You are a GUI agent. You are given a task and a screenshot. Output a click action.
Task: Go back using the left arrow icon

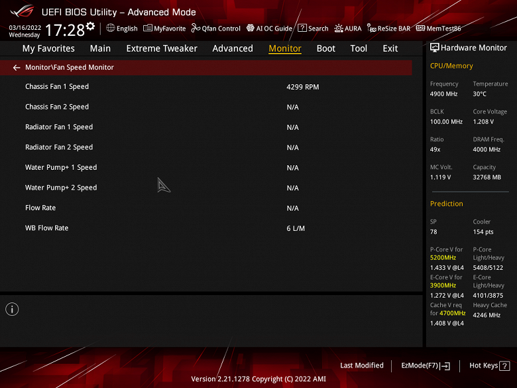(17, 68)
